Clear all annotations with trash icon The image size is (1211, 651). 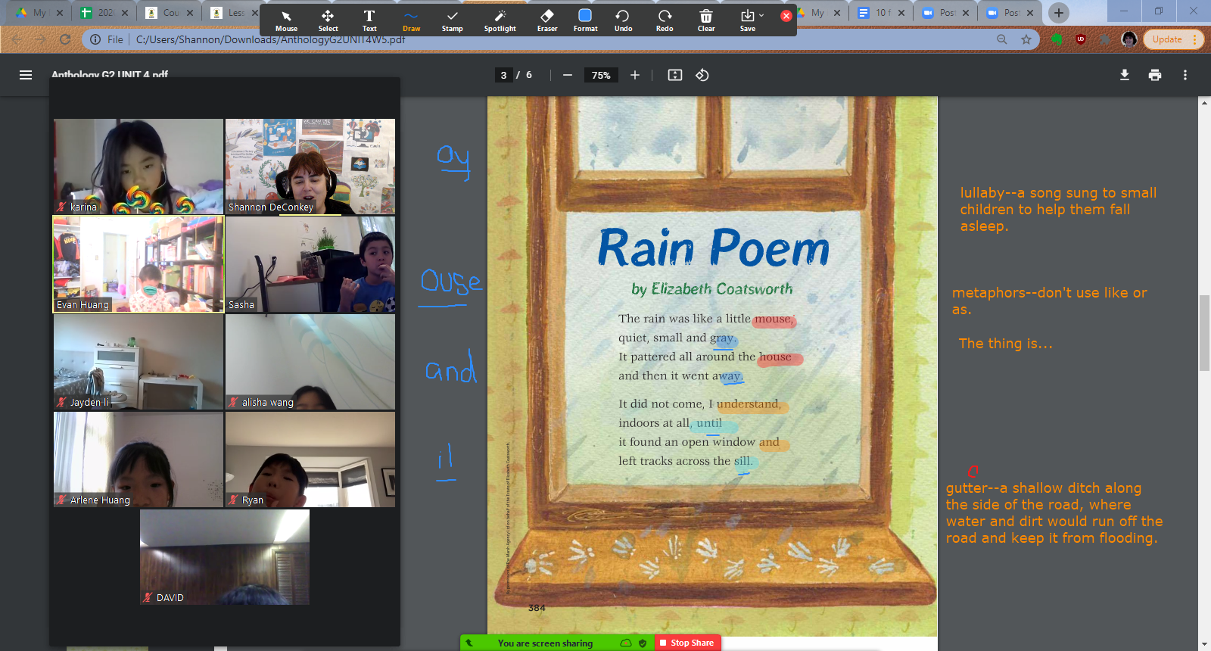pos(706,20)
